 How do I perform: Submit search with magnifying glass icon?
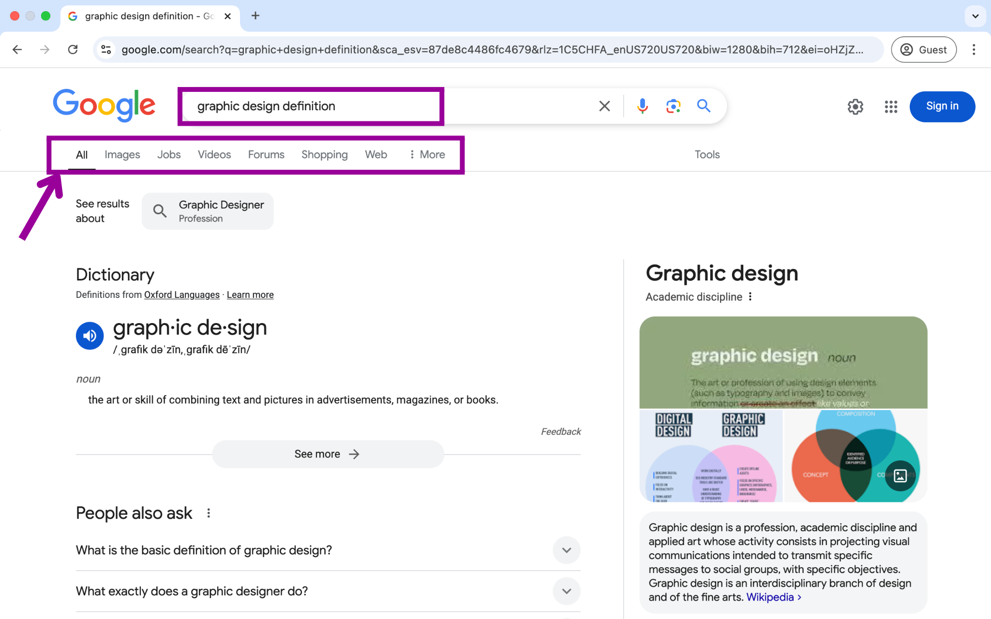click(x=704, y=106)
